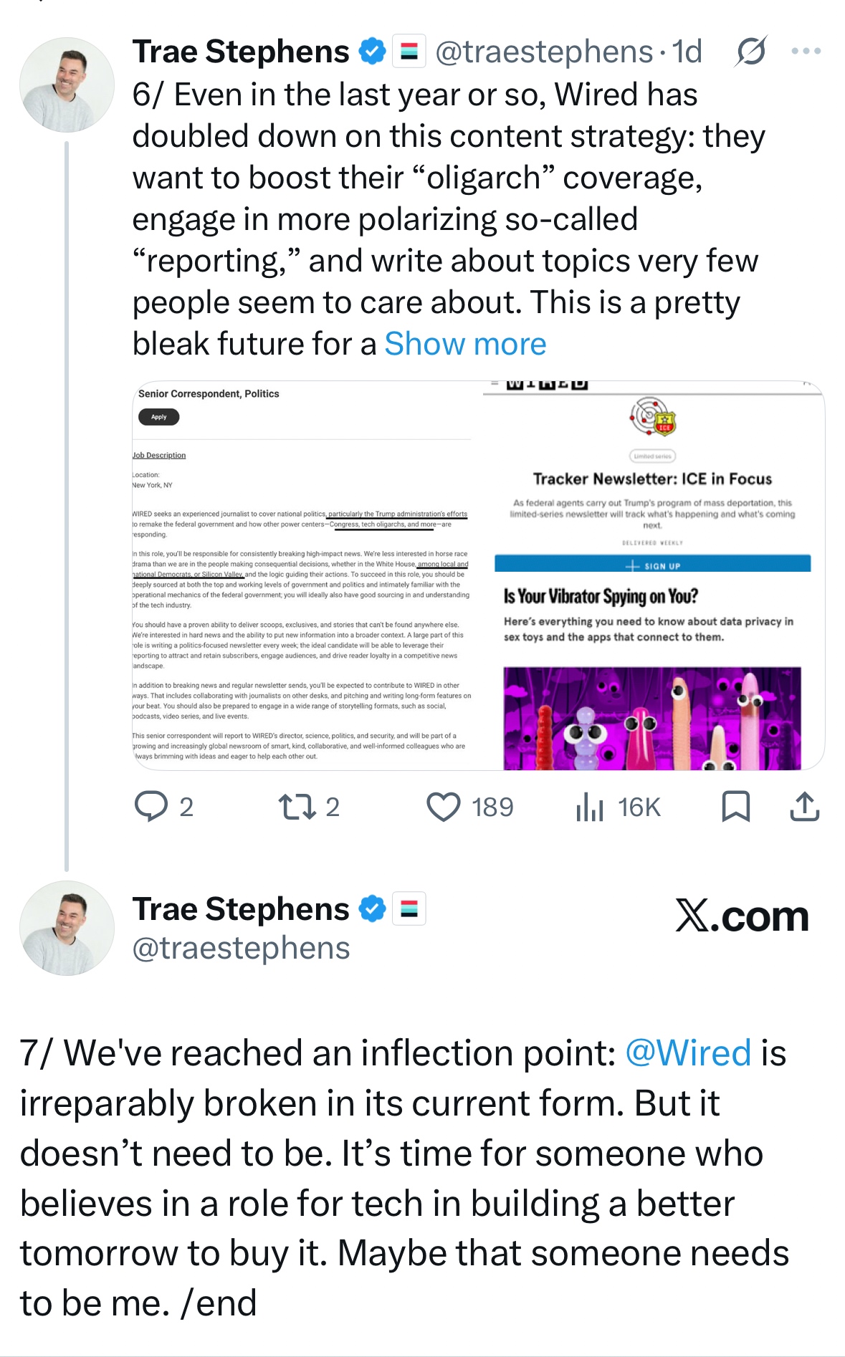View analytics icon showing 16K views
The width and height of the screenshot is (845, 1357).
[590, 807]
